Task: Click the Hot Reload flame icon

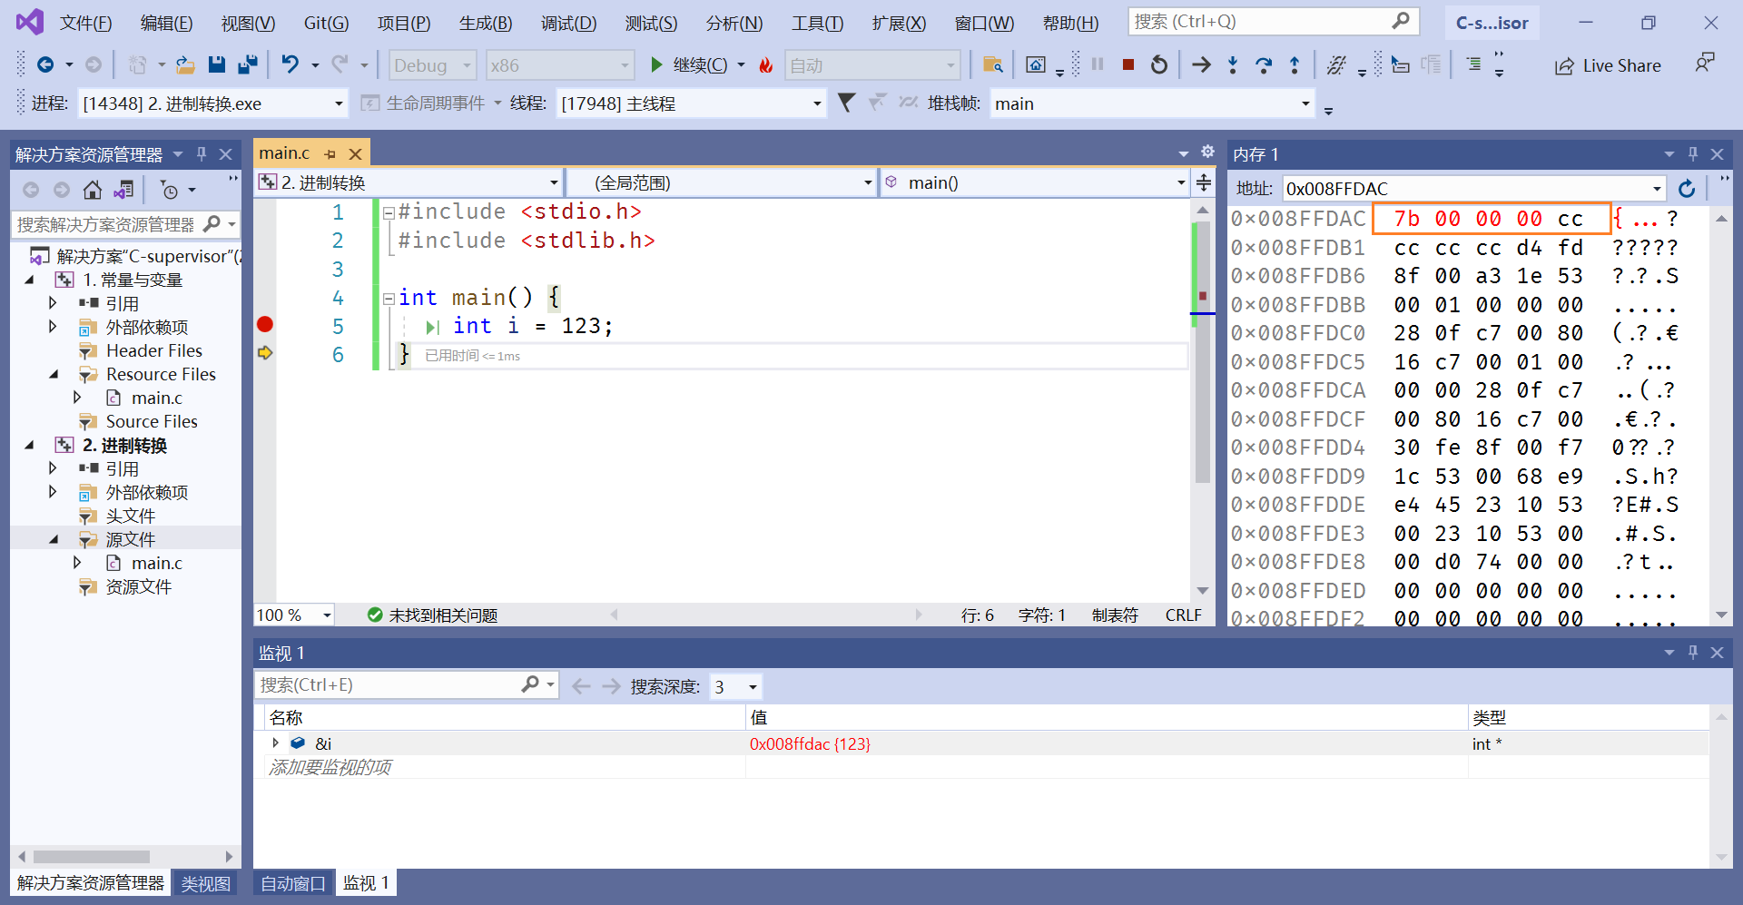Action: point(766,64)
